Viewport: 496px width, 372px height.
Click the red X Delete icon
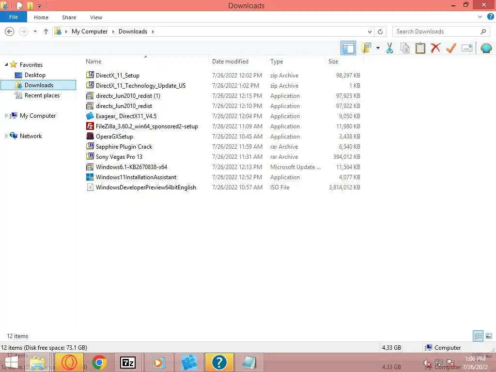[435, 48]
